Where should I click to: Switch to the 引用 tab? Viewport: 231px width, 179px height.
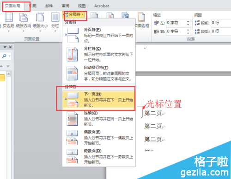point(33,6)
